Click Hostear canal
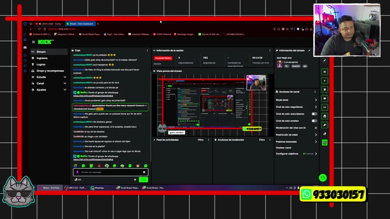 pyautogui.click(x=283, y=148)
